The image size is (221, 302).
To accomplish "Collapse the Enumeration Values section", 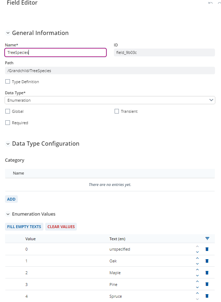I will (8, 214).
